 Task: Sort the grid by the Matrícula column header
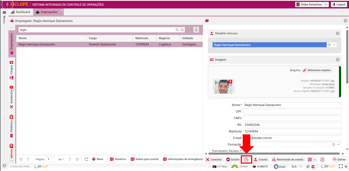145,38
